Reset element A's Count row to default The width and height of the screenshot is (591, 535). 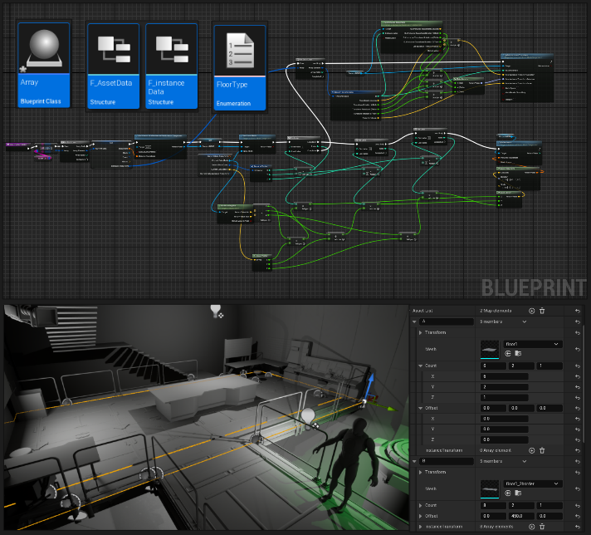coord(578,366)
